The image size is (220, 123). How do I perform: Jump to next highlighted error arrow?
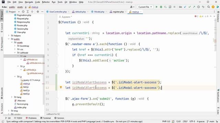point(214,16)
